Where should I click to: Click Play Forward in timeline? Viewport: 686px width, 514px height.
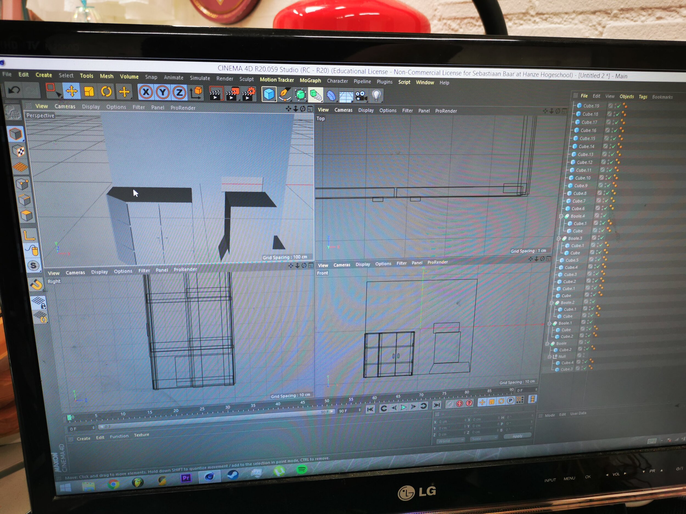(403, 407)
